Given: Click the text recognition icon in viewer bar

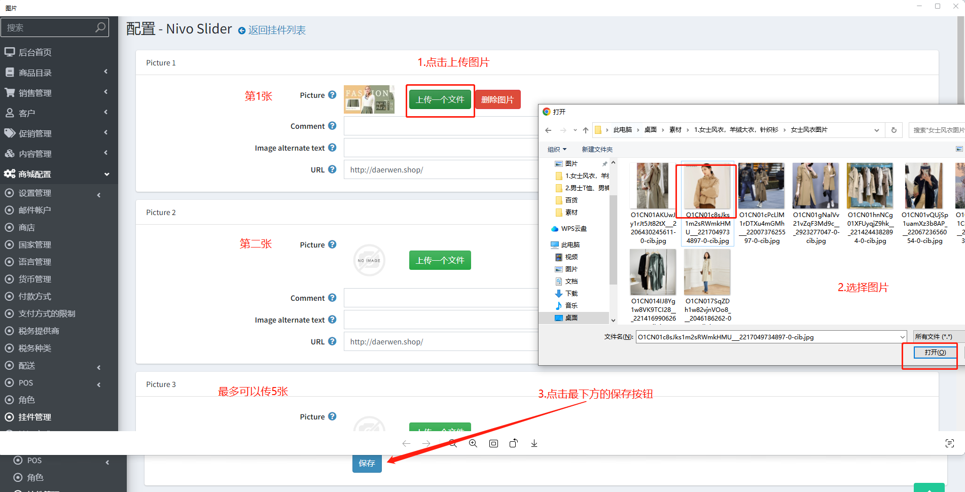Looking at the screenshot, I should [x=950, y=443].
